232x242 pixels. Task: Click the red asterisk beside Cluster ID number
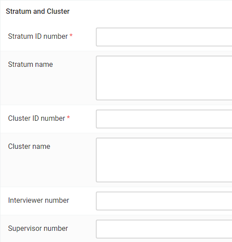[68, 117]
